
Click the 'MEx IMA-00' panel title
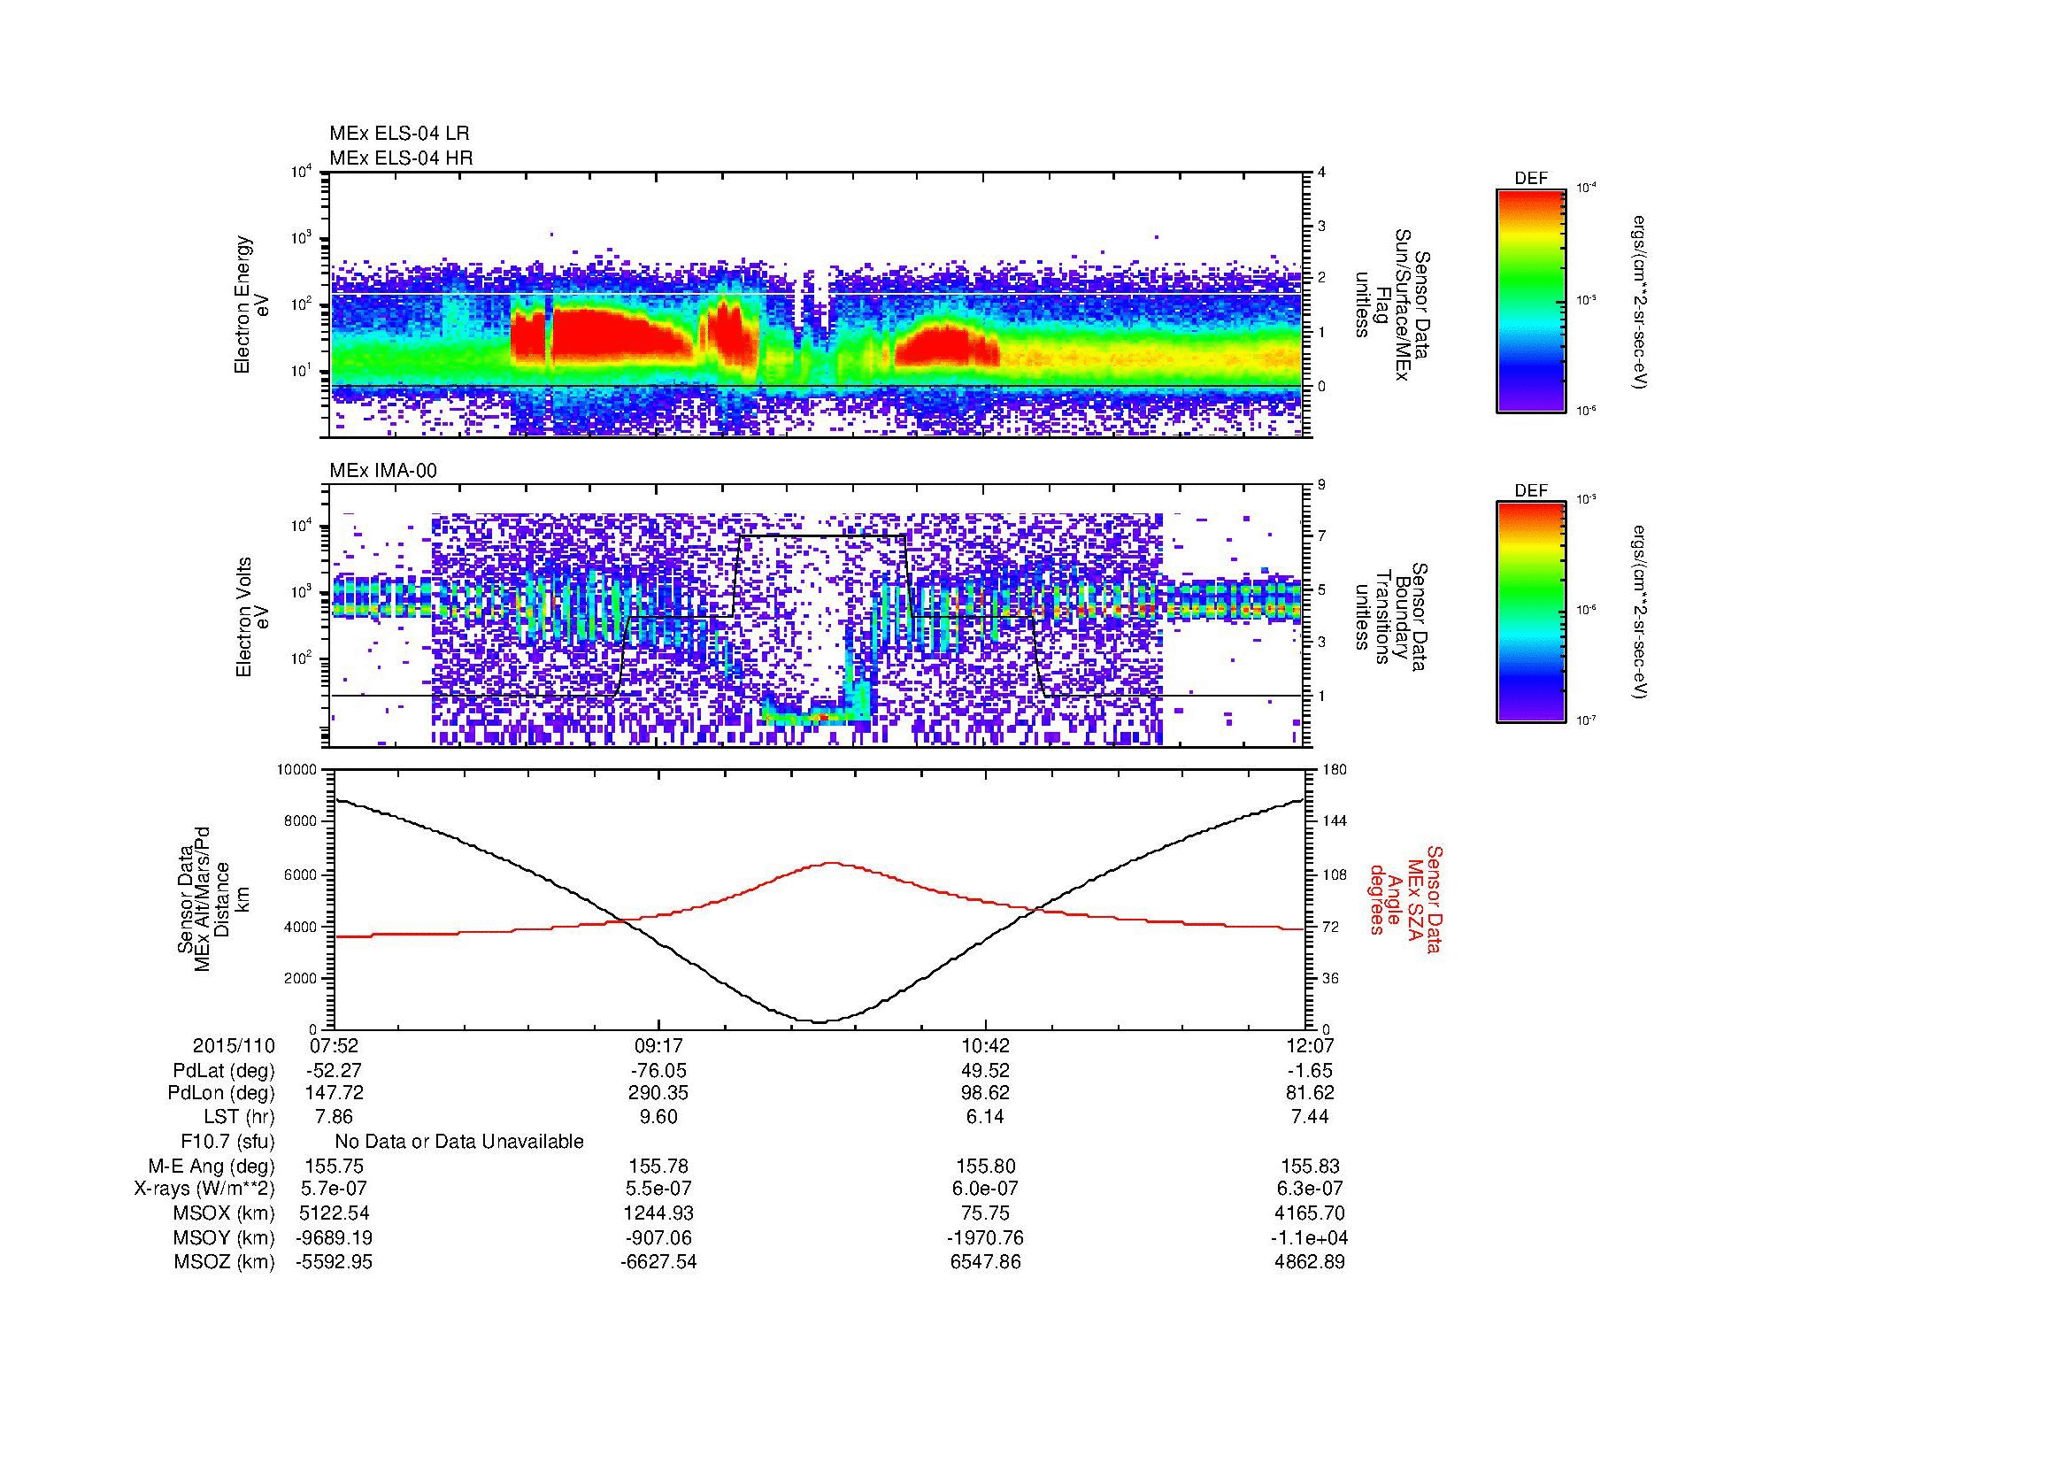point(383,471)
